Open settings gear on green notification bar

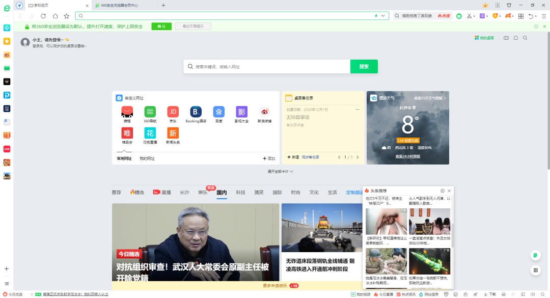[536, 26]
